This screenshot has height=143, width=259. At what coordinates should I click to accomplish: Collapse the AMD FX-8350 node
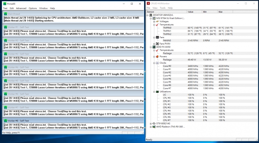click(151, 47)
